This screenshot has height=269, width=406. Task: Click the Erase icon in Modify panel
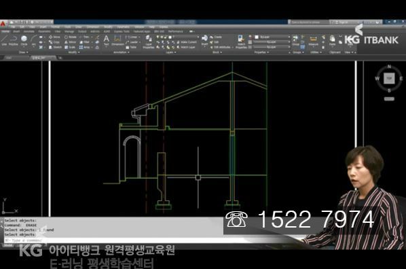(97, 37)
